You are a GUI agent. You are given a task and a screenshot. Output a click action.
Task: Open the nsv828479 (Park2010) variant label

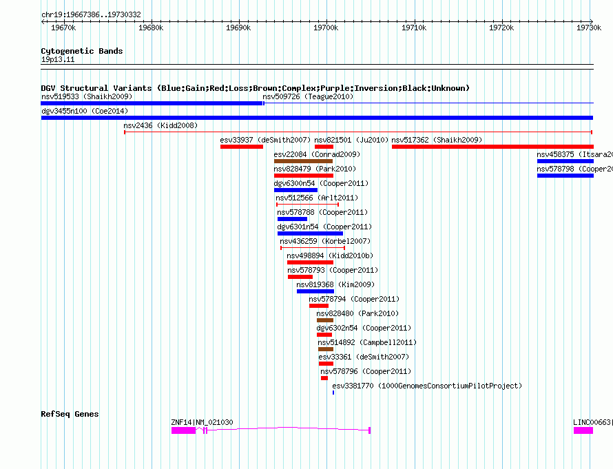click(x=315, y=169)
